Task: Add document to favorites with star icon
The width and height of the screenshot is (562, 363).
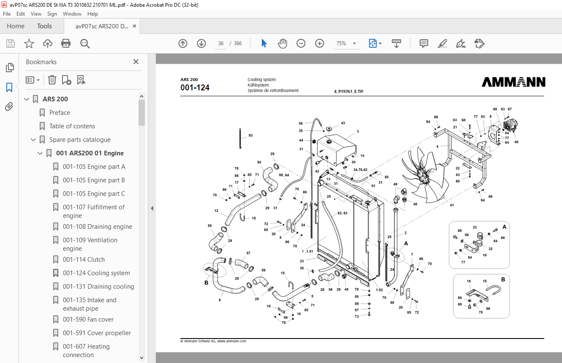Action: pos(29,43)
